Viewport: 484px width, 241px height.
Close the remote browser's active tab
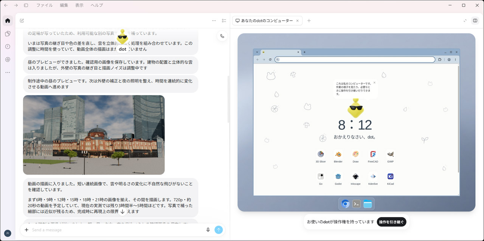pos(298,52)
